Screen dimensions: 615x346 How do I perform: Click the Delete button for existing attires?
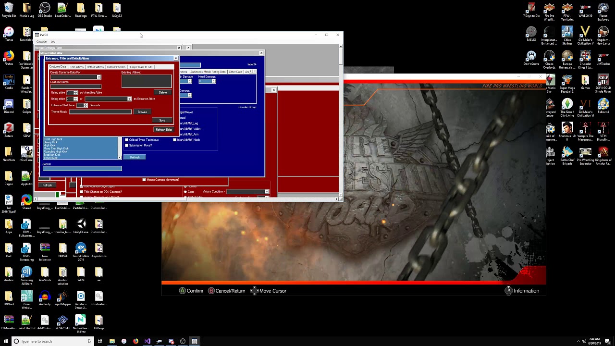(163, 93)
